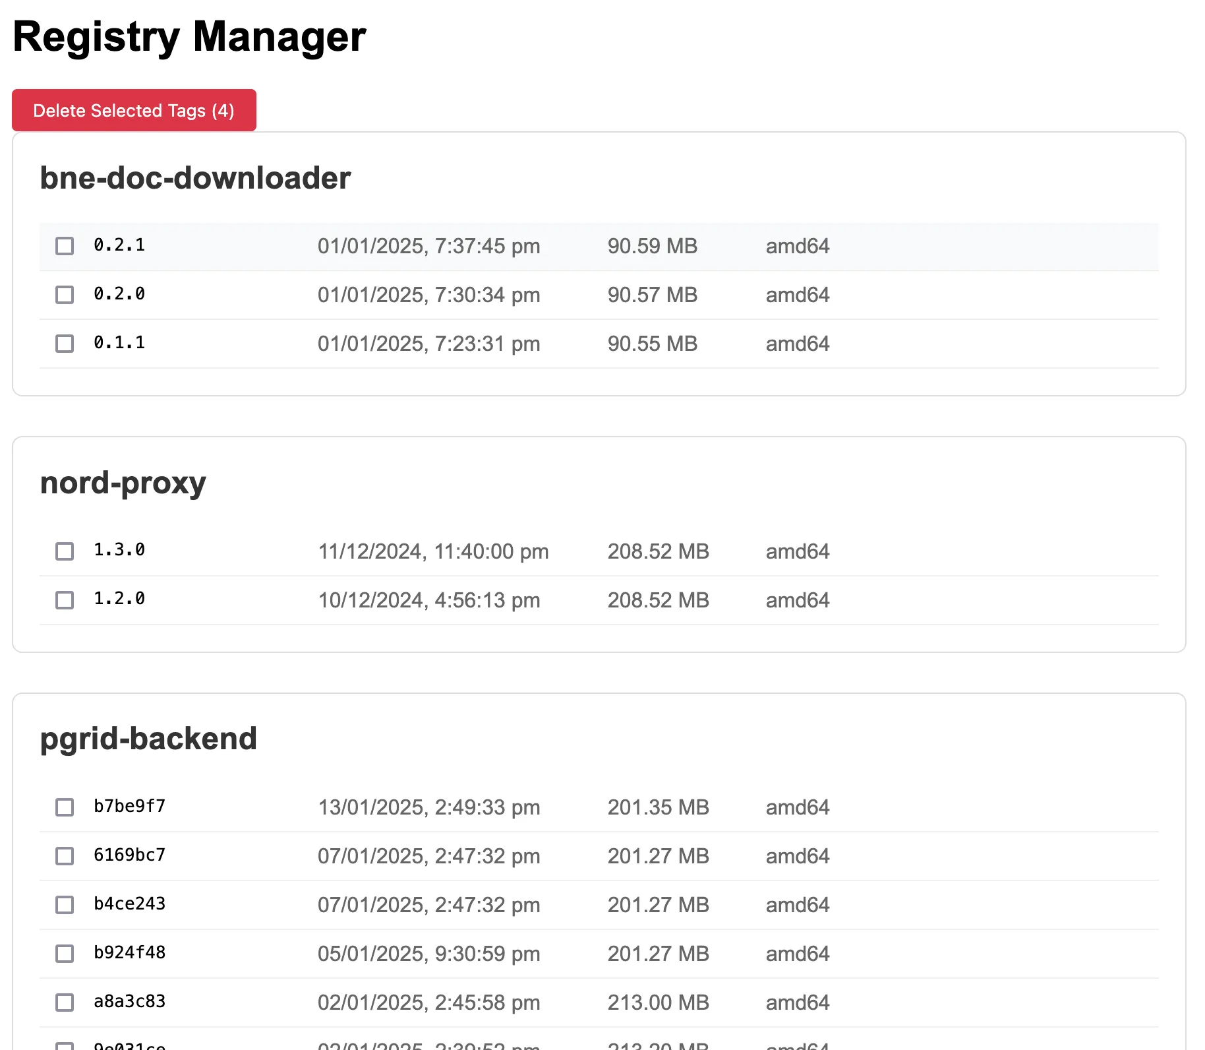Check the 0.2.0 tag in bne-doc-downloader
This screenshot has width=1205, height=1050.
coord(64,295)
